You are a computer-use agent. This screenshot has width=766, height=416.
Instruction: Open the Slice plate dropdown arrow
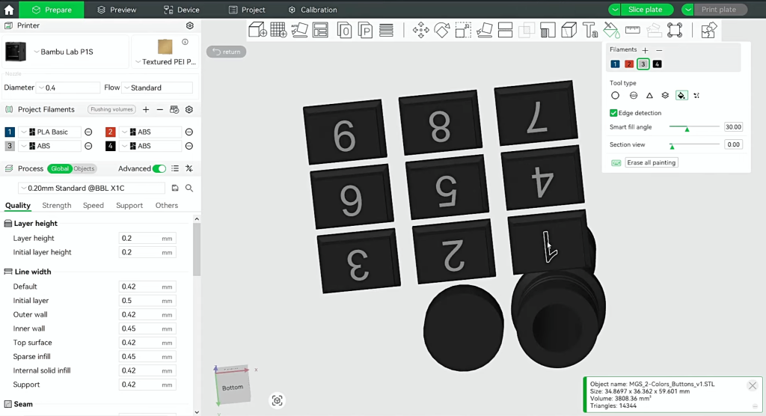click(615, 10)
